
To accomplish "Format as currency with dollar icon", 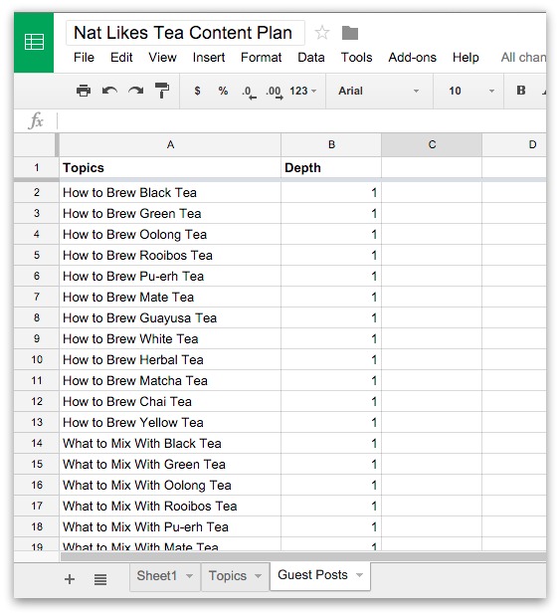I will click(197, 91).
